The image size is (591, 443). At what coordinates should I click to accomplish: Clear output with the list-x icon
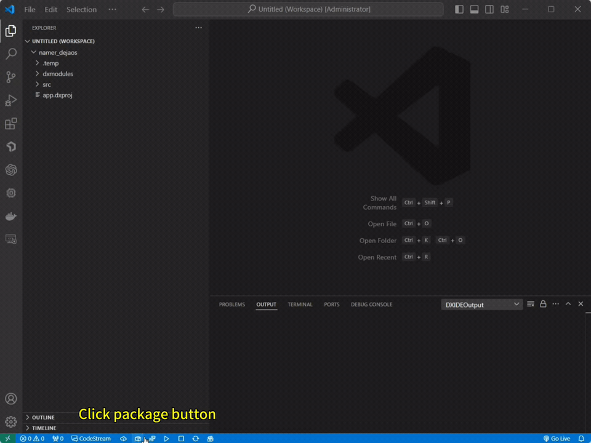tap(531, 304)
